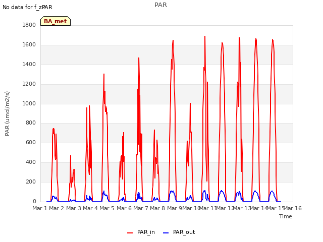Click the 0 y-axis tick label
The width and height of the screenshot is (323, 242).
pos(34,201)
